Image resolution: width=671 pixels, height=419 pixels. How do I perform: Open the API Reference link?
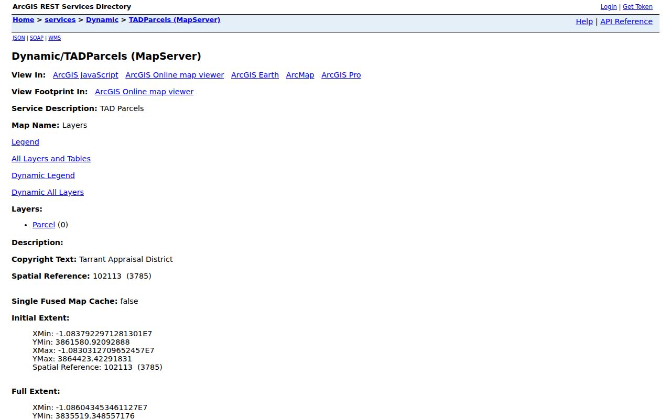(x=626, y=21)
